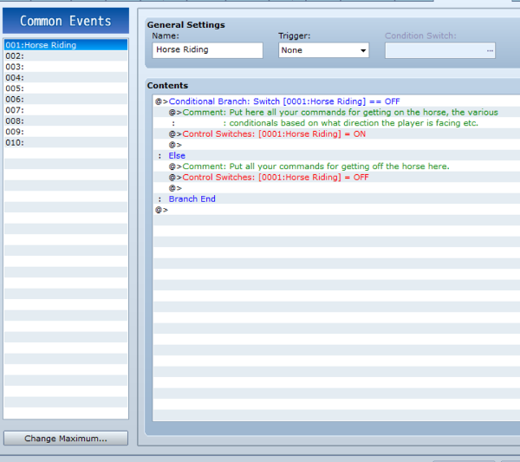Select common event slot 003
Screen dimensions: 520x462
pos(66,67)
